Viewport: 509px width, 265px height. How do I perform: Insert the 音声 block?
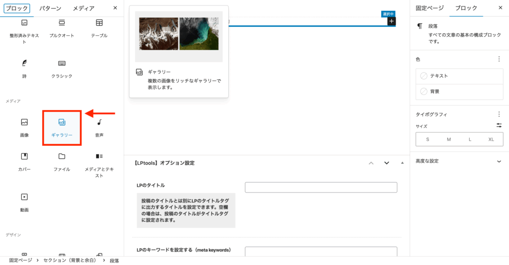click(x=99, y=128)
